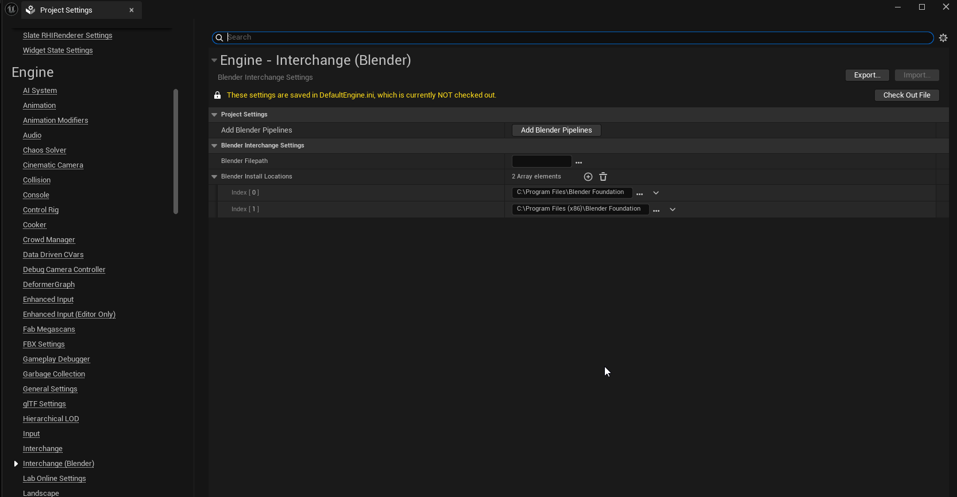Screen dimensions: 957x497
Task: Open options dropdown for Index [ 0 ]
Action: pos(656,193)
